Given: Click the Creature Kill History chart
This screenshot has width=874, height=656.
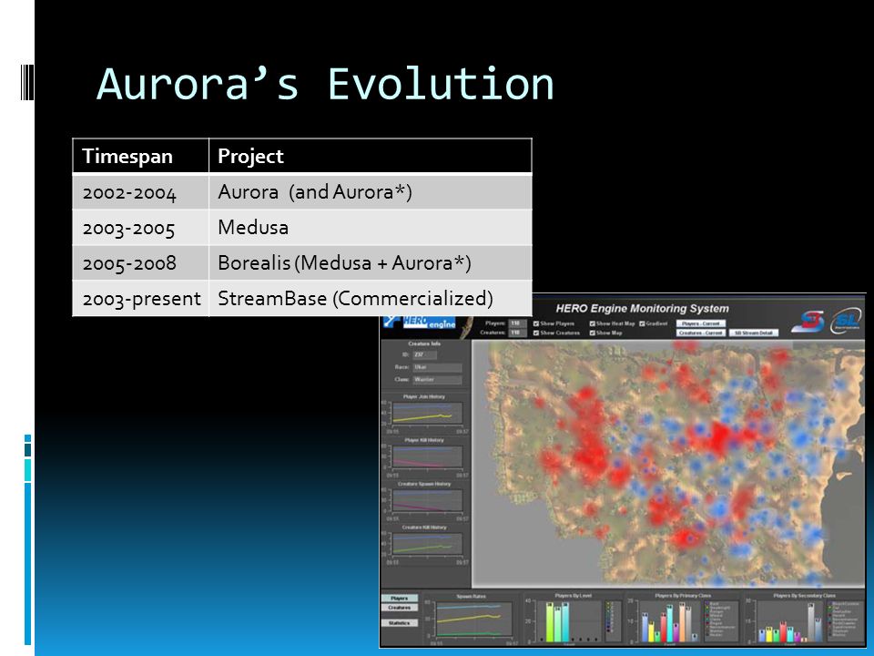Looking at the screenshot, I should (x=427, y=545).
